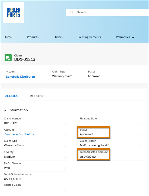
Task: Click the Related Claim label
Action: click(x=12, y=185)
